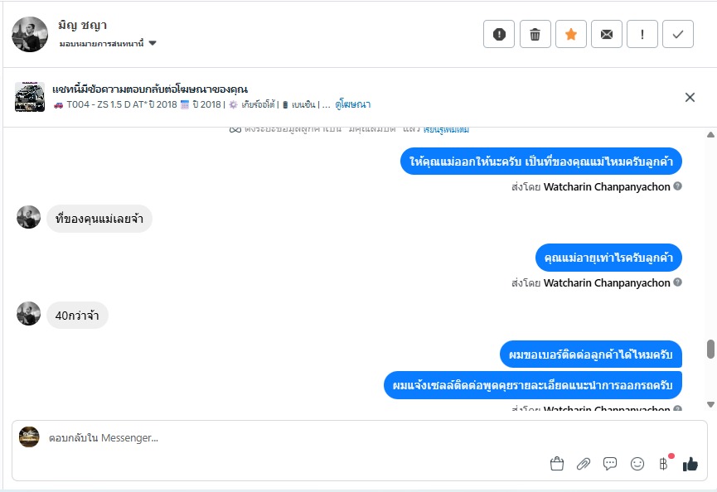This screenshot has height=492, width=717.
Task: Click the มิญ ชญา profile picture in header
Action: (30, 34)
